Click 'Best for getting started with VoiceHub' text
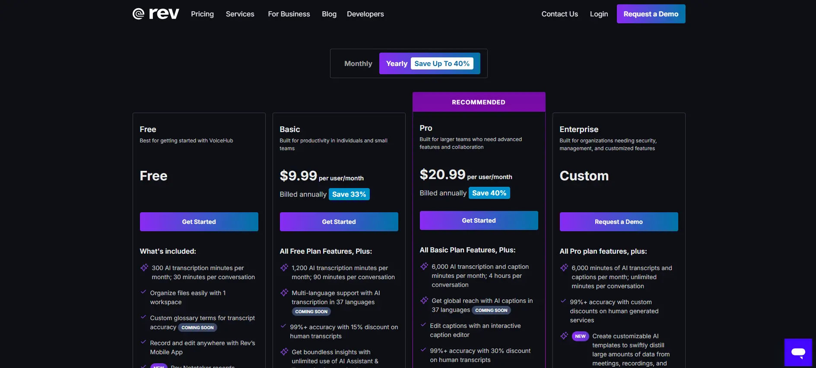This screenshot has height=368, width=816. pyautogui.click(x=186, y=141)
